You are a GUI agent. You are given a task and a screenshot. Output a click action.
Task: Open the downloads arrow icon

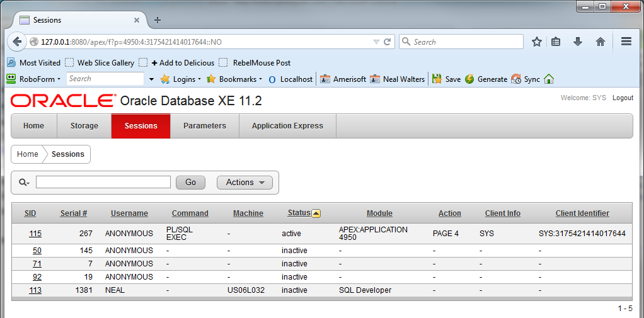578,42
